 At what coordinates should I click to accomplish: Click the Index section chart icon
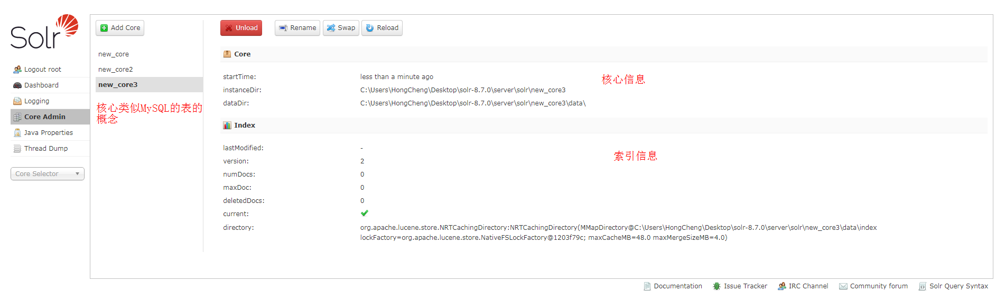point(227,125)
